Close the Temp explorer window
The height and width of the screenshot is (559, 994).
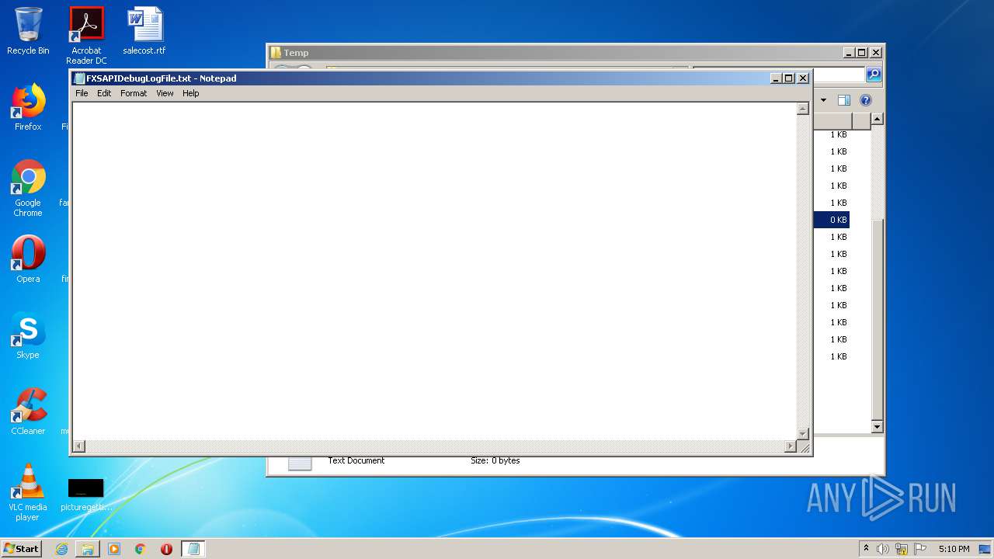876,53
